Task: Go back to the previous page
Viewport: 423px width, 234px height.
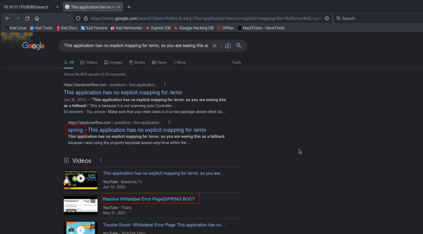Action: coord(8,18)
